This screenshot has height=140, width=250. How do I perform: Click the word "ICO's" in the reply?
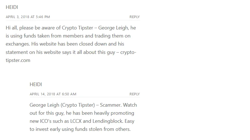click(46, 121)
